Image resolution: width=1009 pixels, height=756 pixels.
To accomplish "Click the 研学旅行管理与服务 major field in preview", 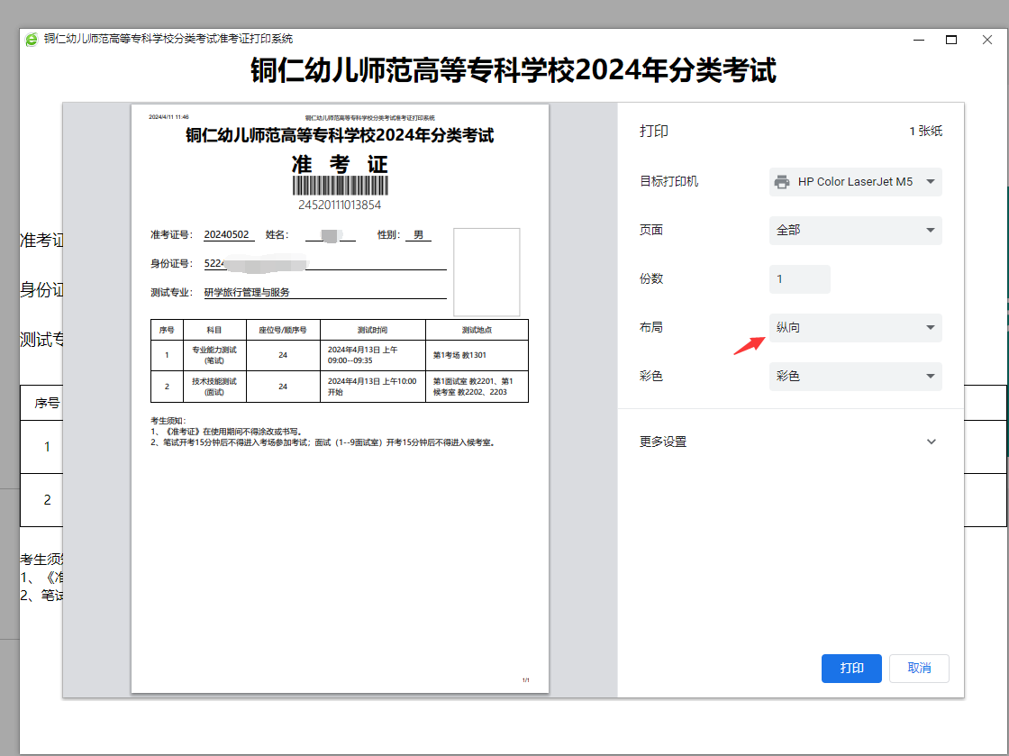I will click(x=247, y=293).
